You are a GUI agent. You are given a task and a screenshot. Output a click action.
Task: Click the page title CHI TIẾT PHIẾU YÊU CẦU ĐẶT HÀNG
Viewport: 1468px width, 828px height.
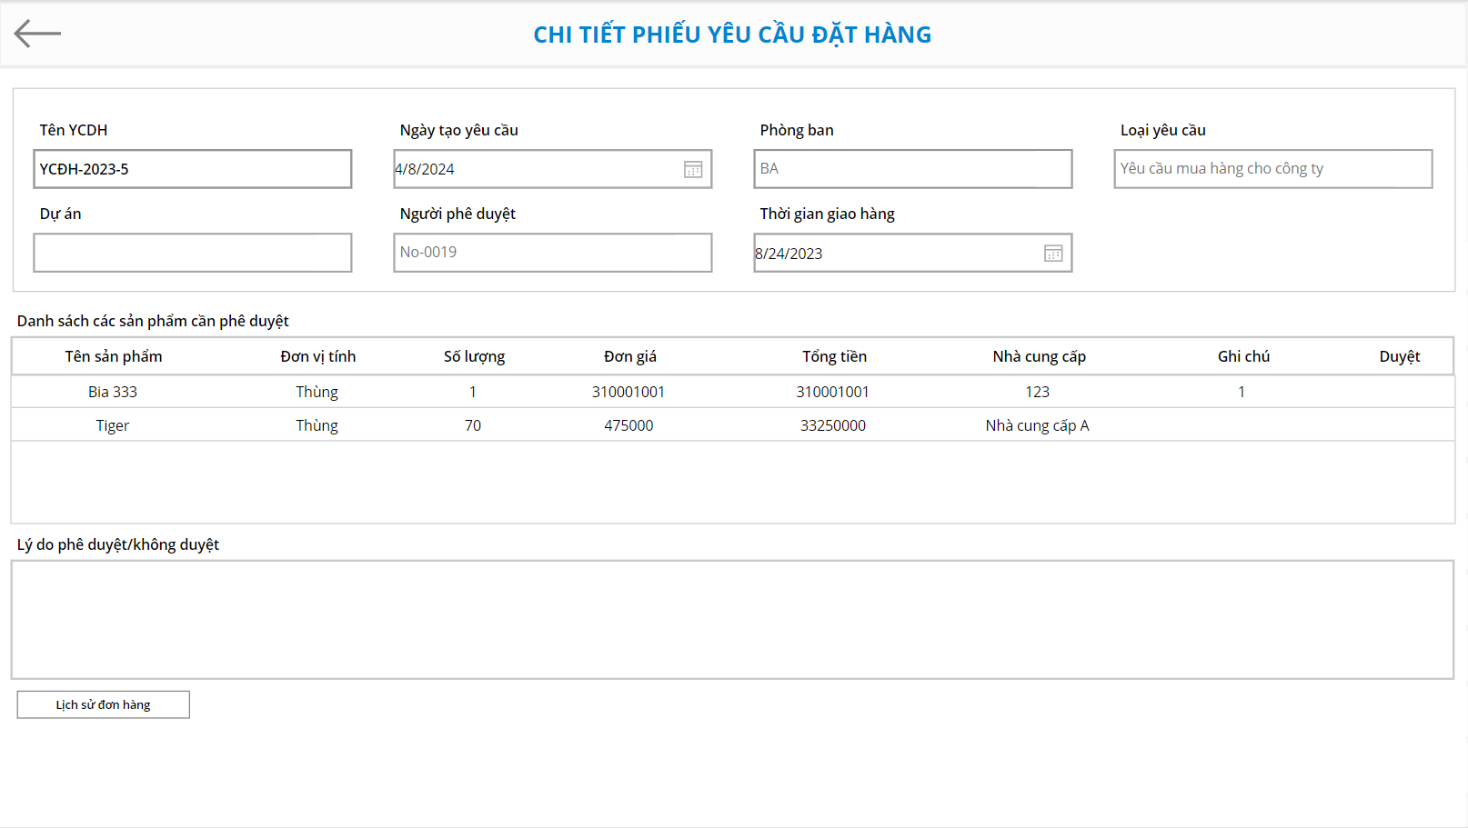point(732,35)
